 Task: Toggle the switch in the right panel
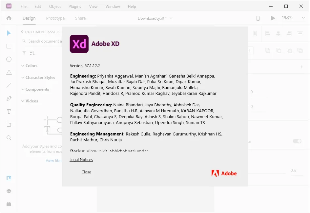297,141
